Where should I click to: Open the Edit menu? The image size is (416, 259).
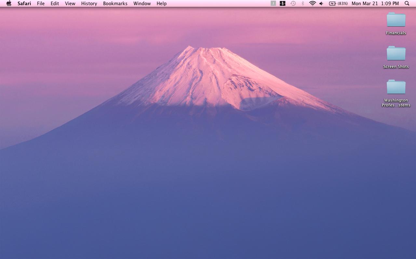point(55,4)
